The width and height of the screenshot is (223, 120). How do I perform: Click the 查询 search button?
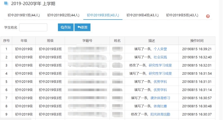tap(66, 27)
